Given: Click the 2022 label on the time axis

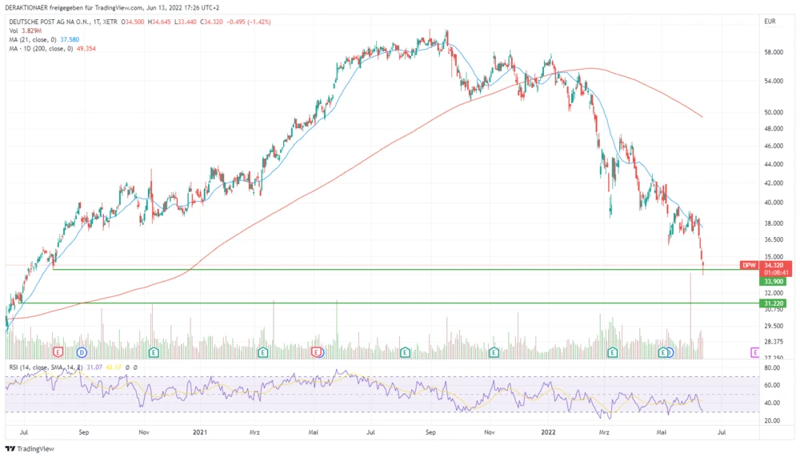Looking at the screenshot, I should [x=548, y=431].
